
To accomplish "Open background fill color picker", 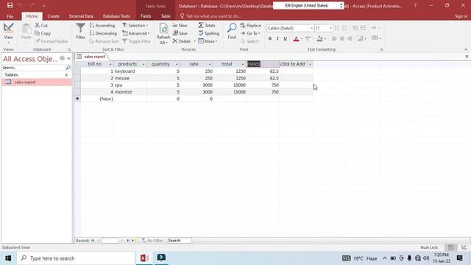I will 319,38.
